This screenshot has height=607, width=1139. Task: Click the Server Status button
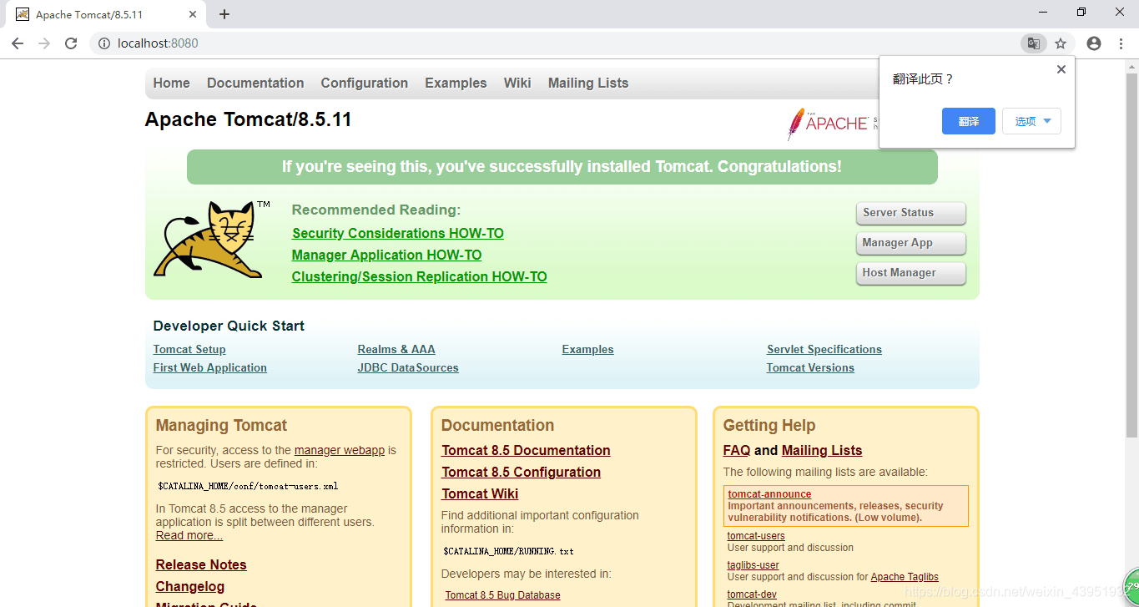911,213
